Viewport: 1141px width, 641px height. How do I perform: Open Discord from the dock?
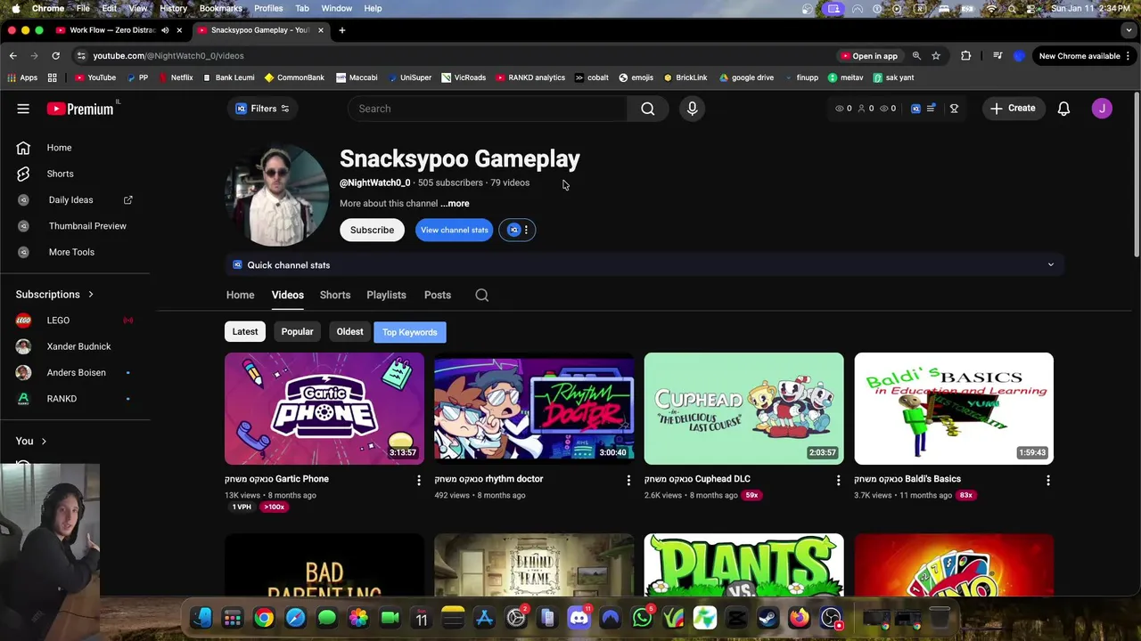[x=579, y=618]
